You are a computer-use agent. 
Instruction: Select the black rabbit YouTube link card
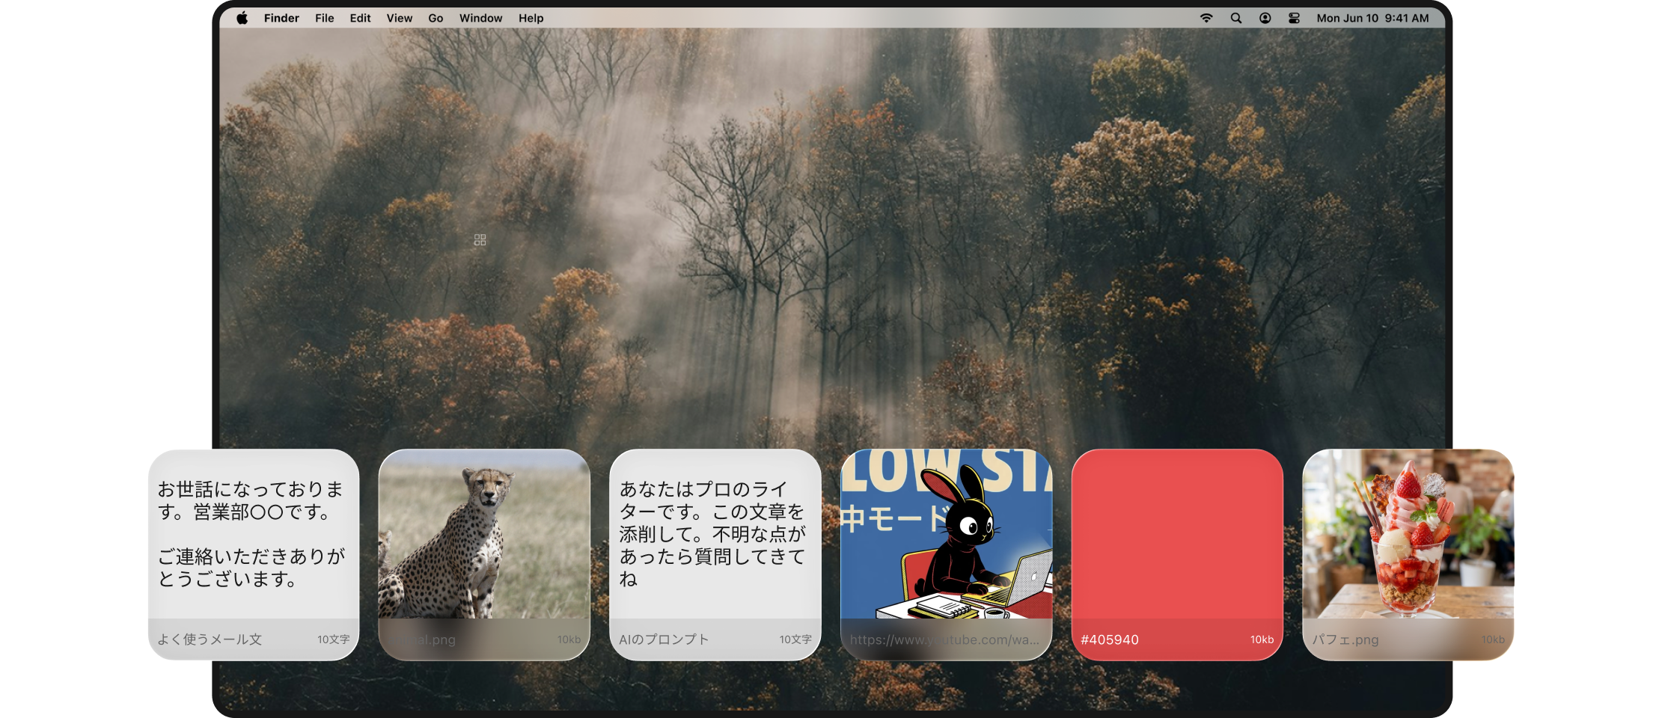[946, 554]
